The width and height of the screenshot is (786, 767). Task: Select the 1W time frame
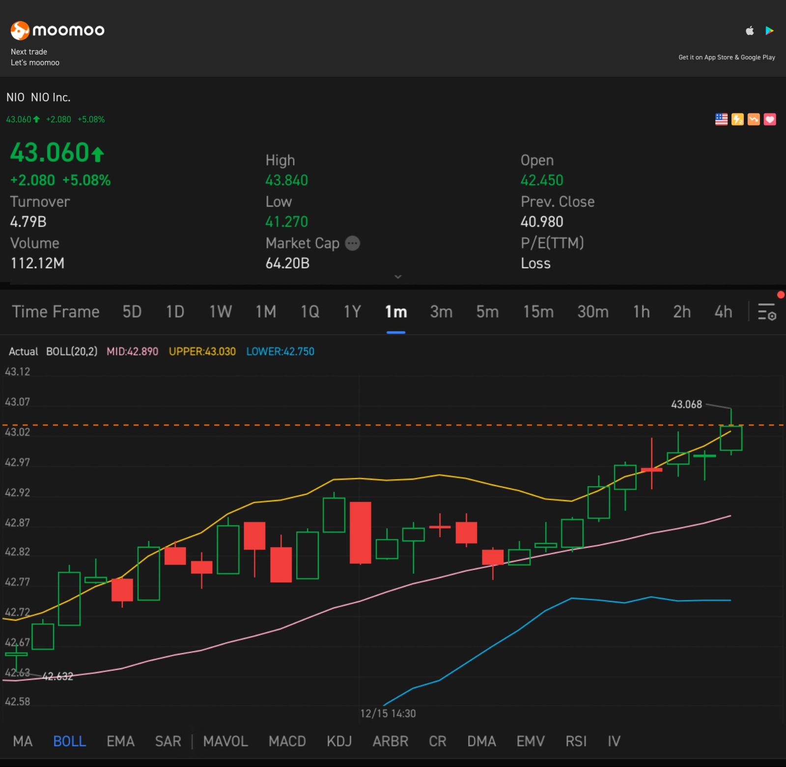[x=221, y=312]
